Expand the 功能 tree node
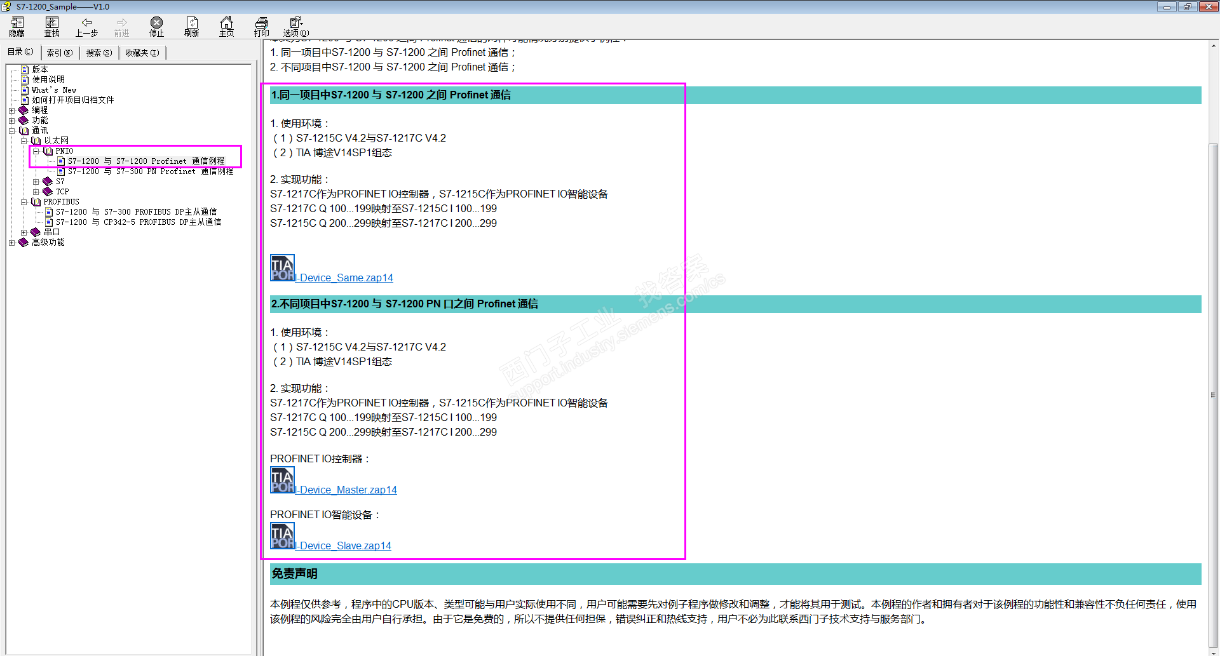The height and width of the screenshot is (656, 1220). point(12,121)
